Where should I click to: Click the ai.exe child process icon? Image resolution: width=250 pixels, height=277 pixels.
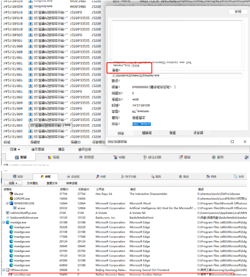click(15, 208)
